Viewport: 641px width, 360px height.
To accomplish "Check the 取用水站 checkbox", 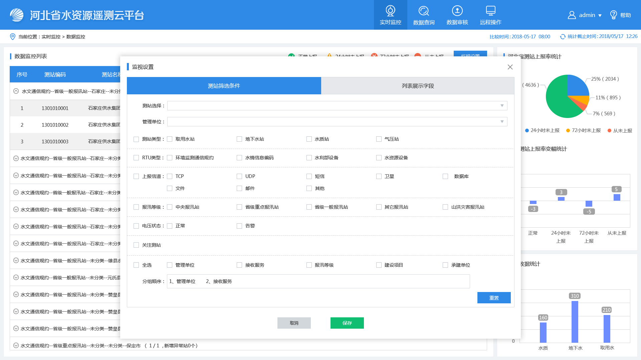I will [170, 139].
